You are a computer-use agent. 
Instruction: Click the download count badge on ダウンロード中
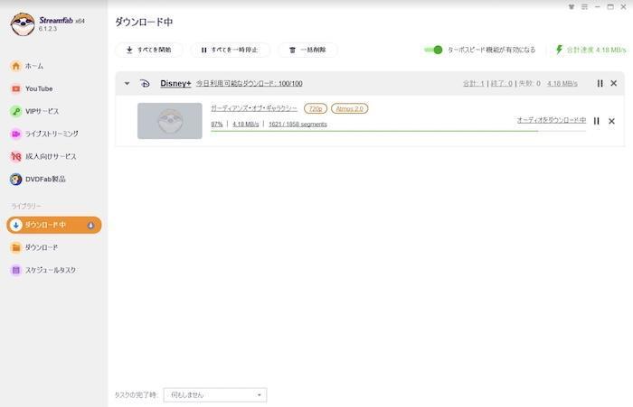pos(90,226)
